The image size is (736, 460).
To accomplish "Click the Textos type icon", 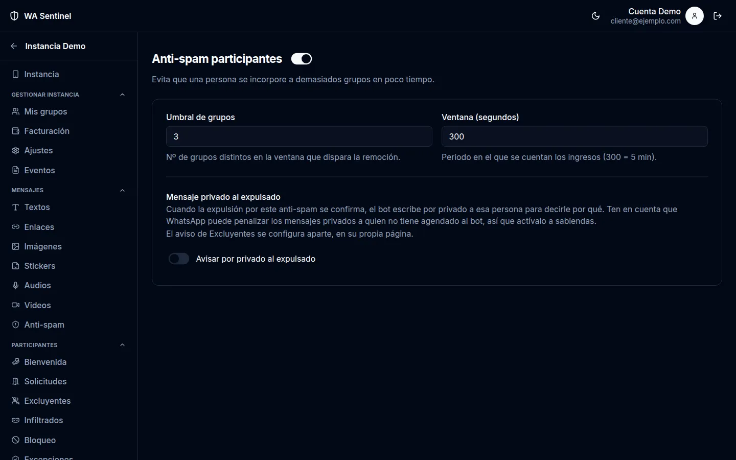I will 15,207.
